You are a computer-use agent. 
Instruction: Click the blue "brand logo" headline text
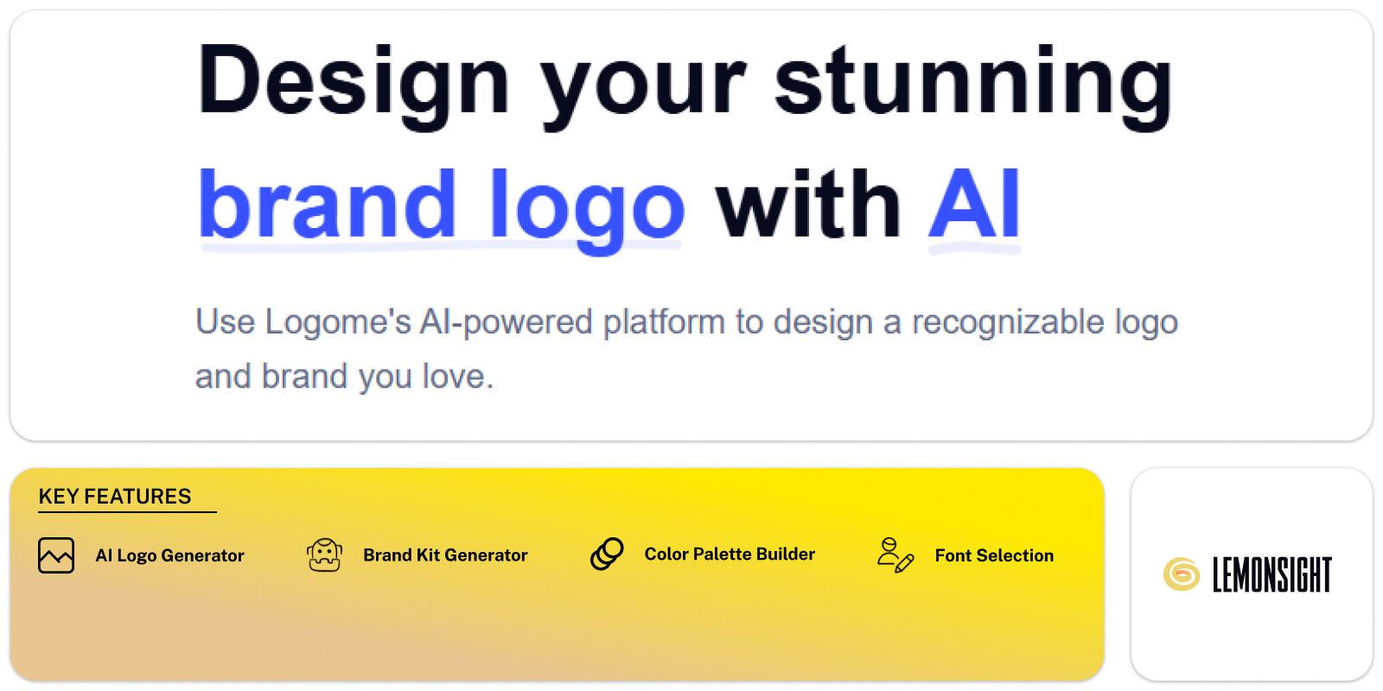tap(442, 206)
